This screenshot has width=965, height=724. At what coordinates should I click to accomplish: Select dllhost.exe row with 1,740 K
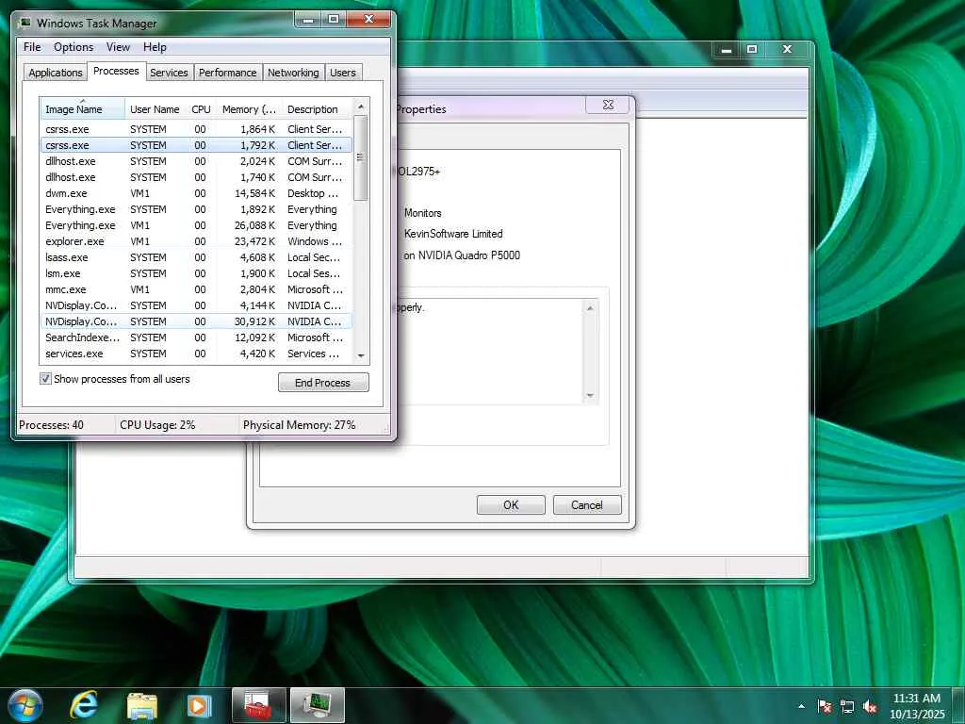tap(196, 177)
